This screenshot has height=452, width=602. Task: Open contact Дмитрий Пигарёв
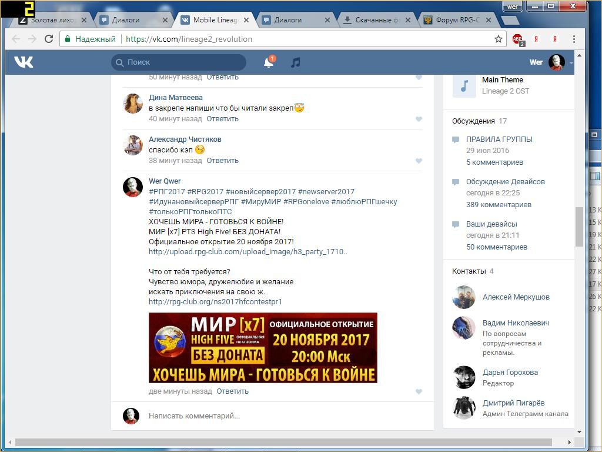click(x=514, y=403)
